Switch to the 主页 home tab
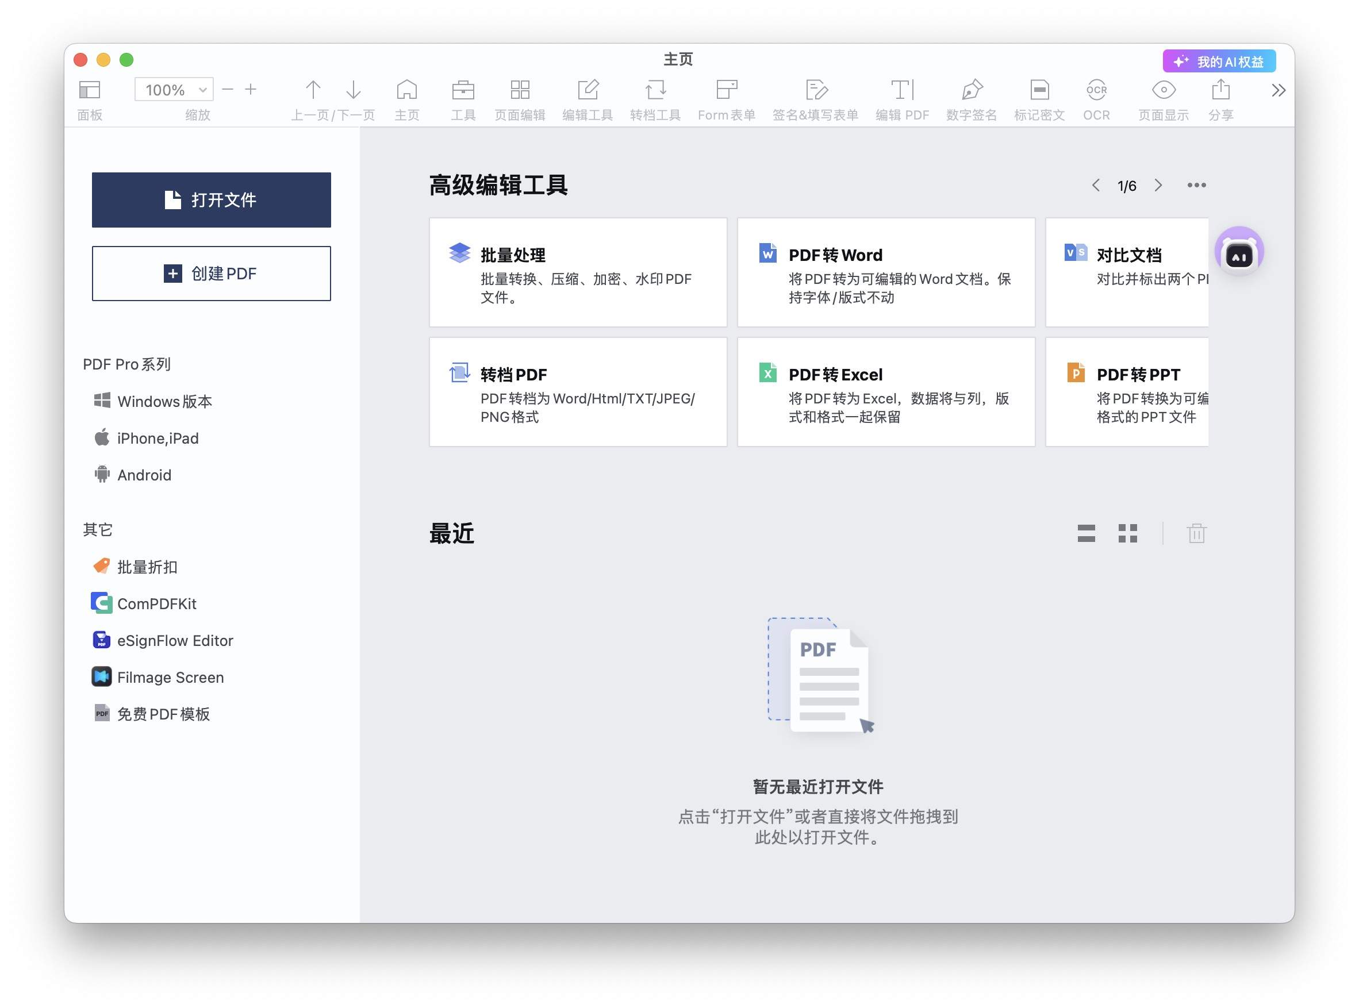1359x1008 pixels. [406, 98]
